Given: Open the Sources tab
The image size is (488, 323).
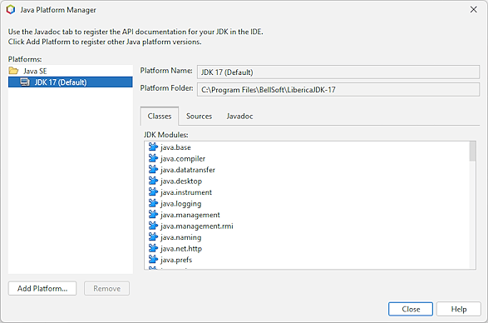Looking at the screenshot, I should [x=199, y=116].
